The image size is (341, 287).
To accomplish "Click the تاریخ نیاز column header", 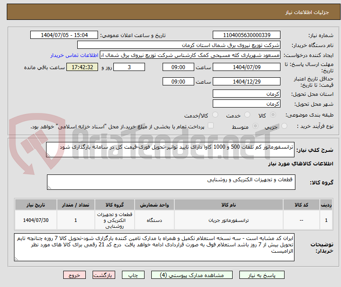I will (36, 205).
